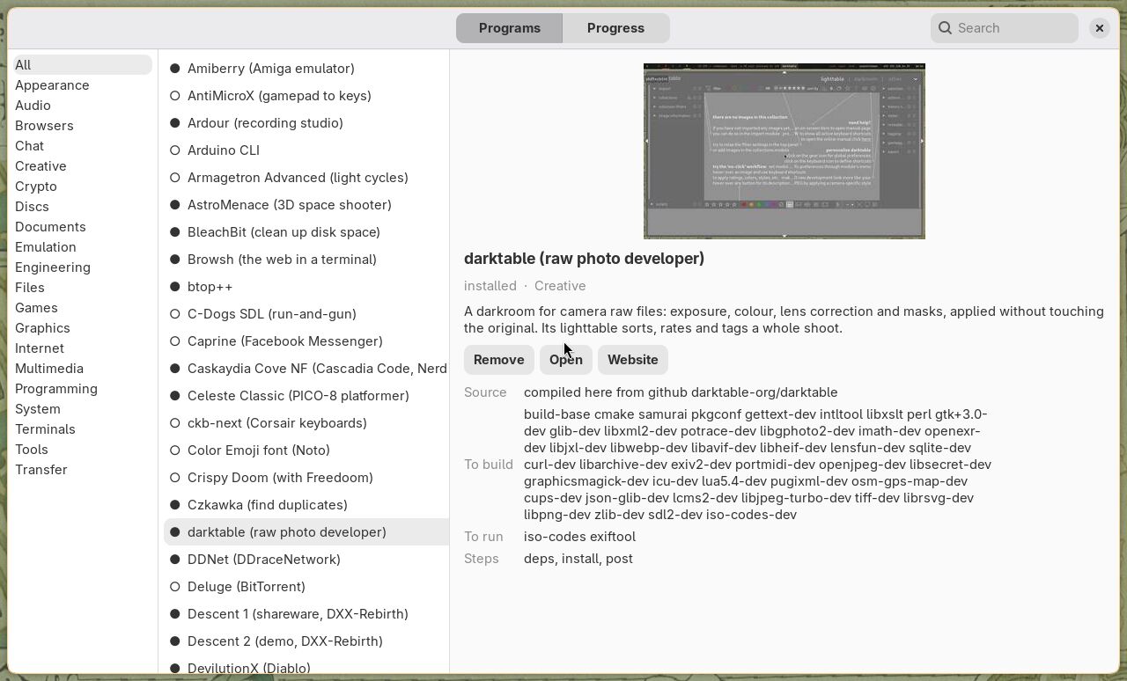Select DDNet (DDraceNetwork)
The image size is (1127, 681).
point(306,560)
